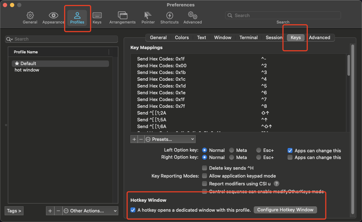Click the Keys pane vertical scrollbar

pyautogui.click(x=352, y=129)
